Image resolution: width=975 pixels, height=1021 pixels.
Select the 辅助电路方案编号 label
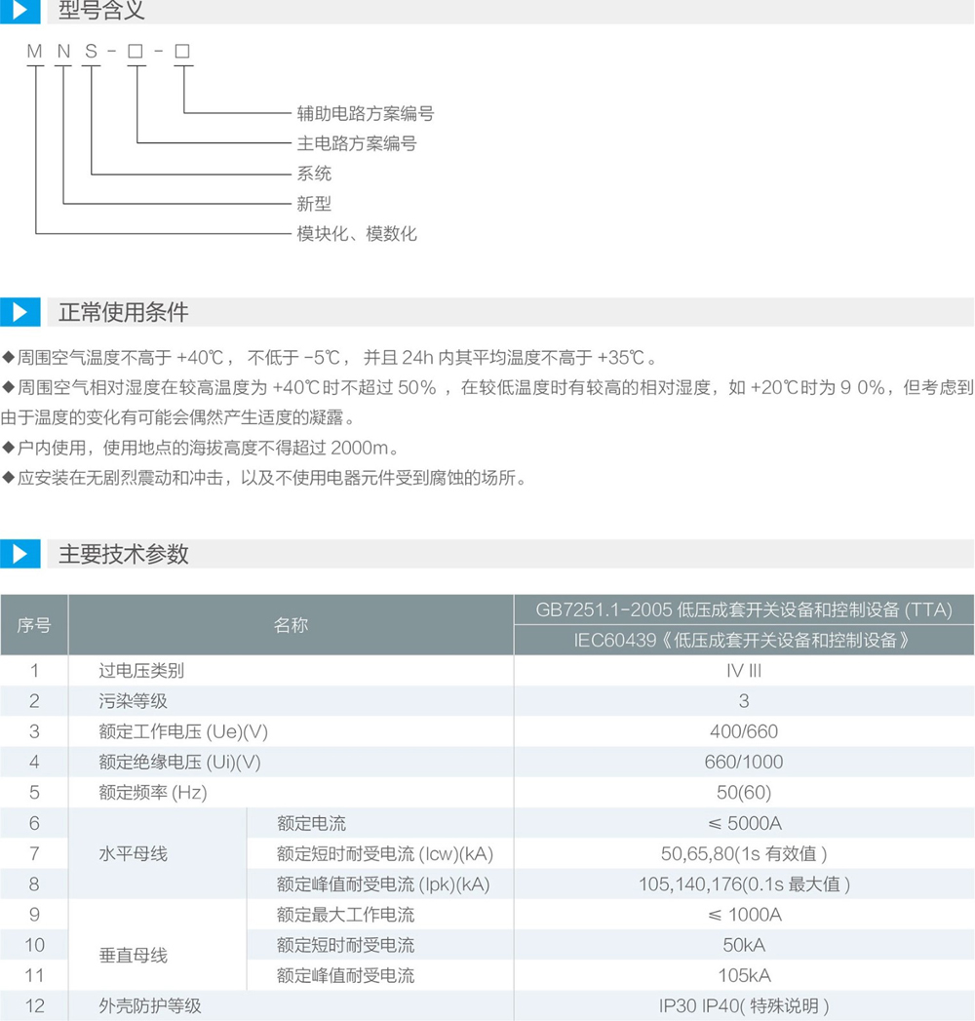coord(365,113)
